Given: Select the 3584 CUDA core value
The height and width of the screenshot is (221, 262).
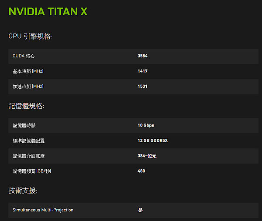Looking at the screenshot, I should 142,56.
